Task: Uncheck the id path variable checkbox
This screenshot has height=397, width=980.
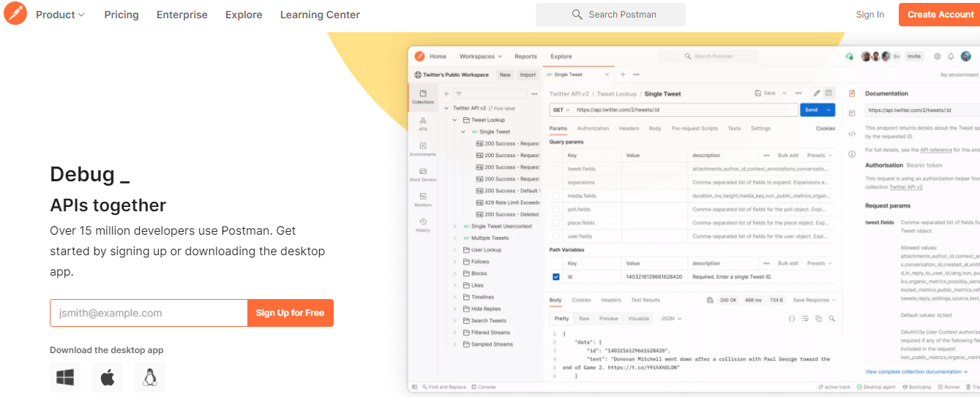Action: point(556,276)
